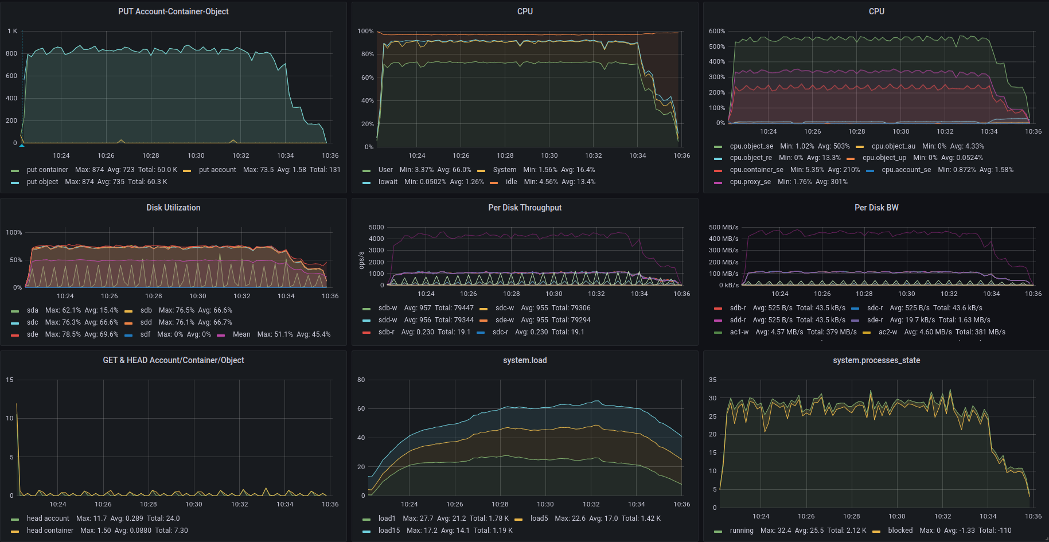Open the PUT Account-Container-Object panel title menu
The height and width of the screenshot is (542, 1049).
[173, 11]
